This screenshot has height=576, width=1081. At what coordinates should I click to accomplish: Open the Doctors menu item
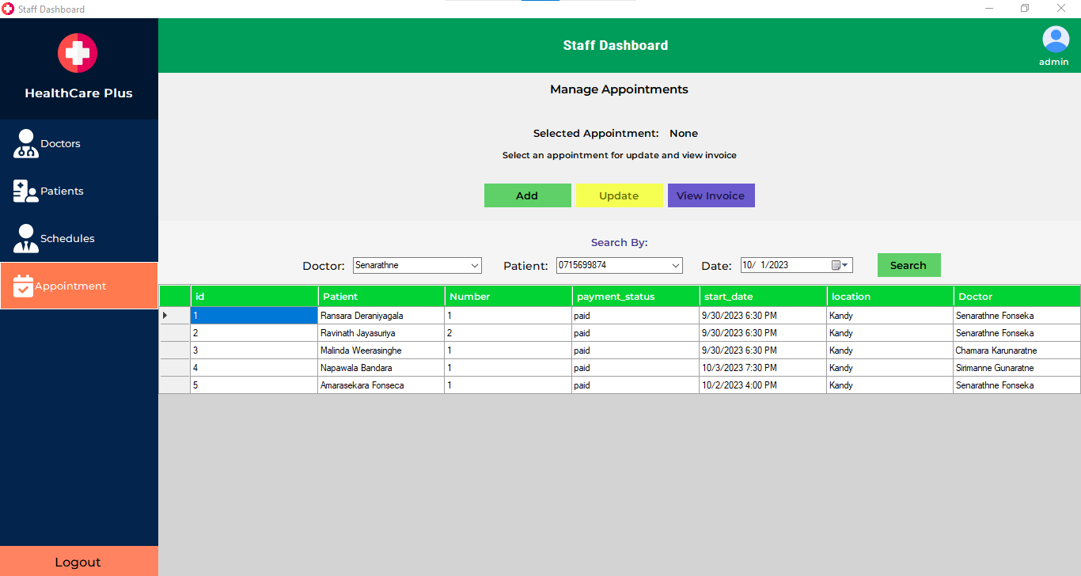point(79,143)
